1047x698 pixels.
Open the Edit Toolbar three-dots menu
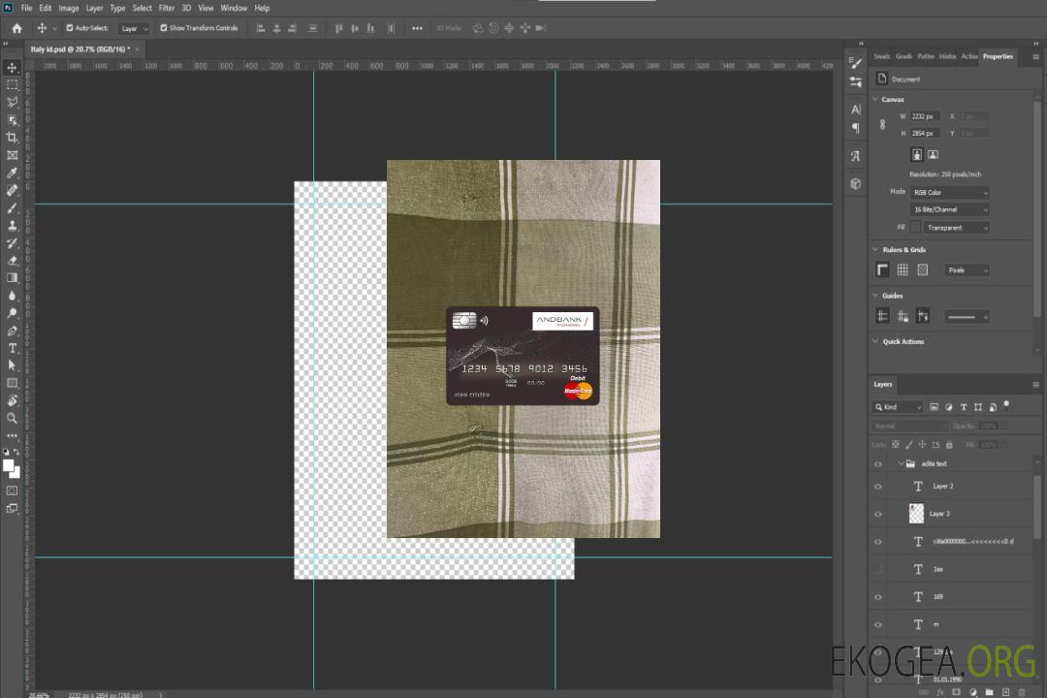[x=12, y=435]
